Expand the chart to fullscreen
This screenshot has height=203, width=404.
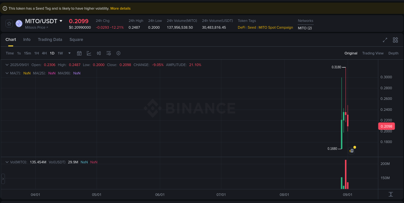point(385,40)
